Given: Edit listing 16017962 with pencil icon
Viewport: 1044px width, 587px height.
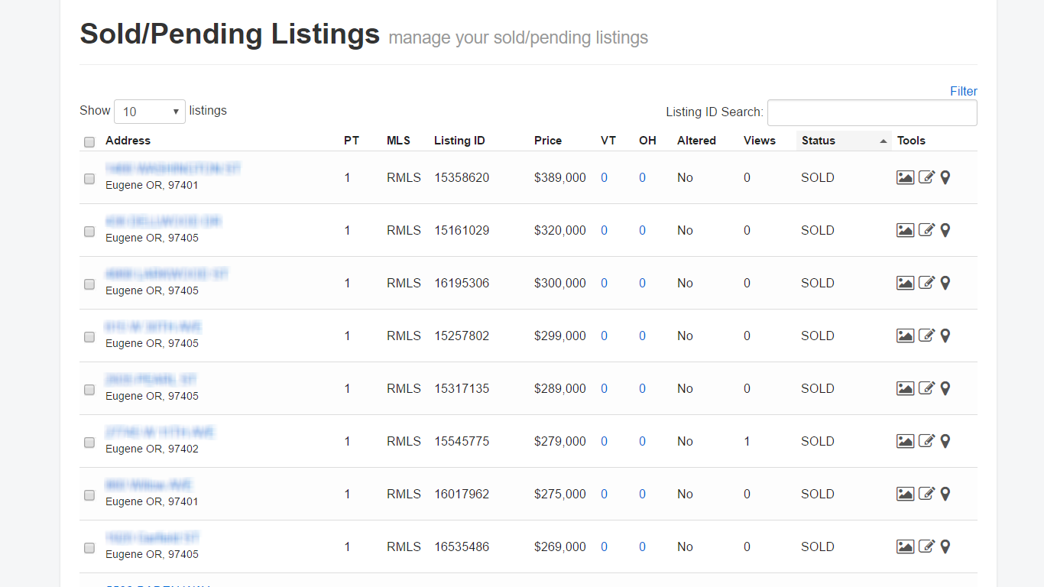Looking at the screenshot, I should [926, 494].
